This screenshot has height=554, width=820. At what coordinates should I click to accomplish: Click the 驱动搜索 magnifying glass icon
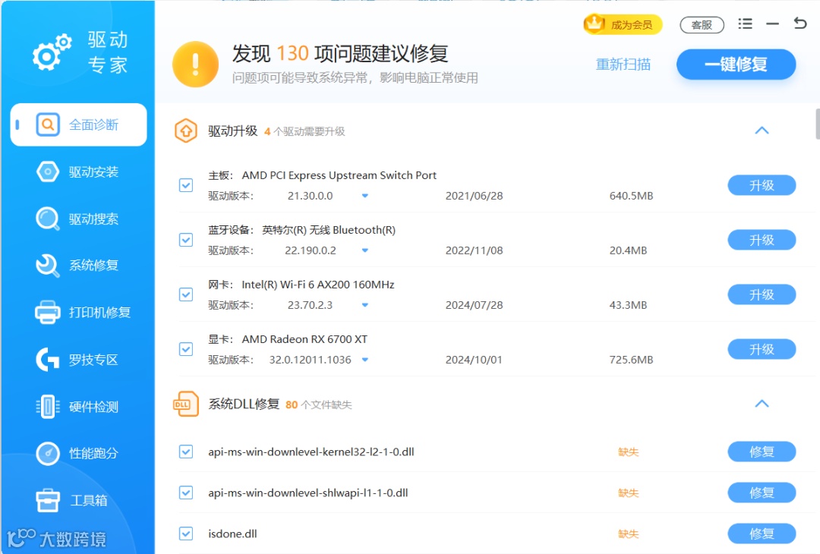48,219
